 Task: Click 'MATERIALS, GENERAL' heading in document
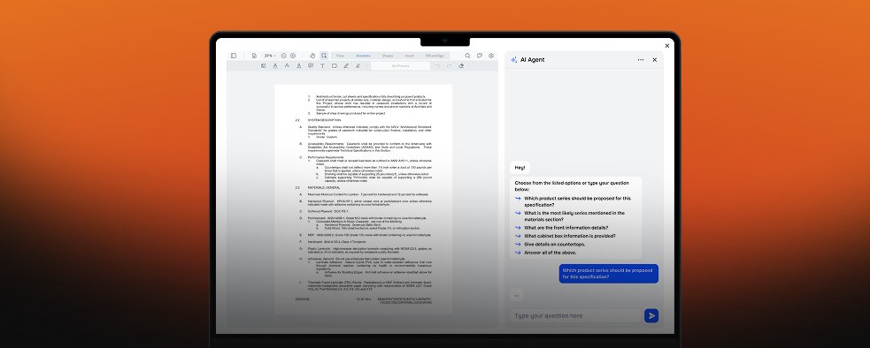point(324,188)
